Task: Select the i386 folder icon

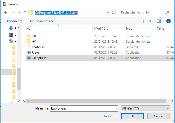Action: tap(29, 36)
